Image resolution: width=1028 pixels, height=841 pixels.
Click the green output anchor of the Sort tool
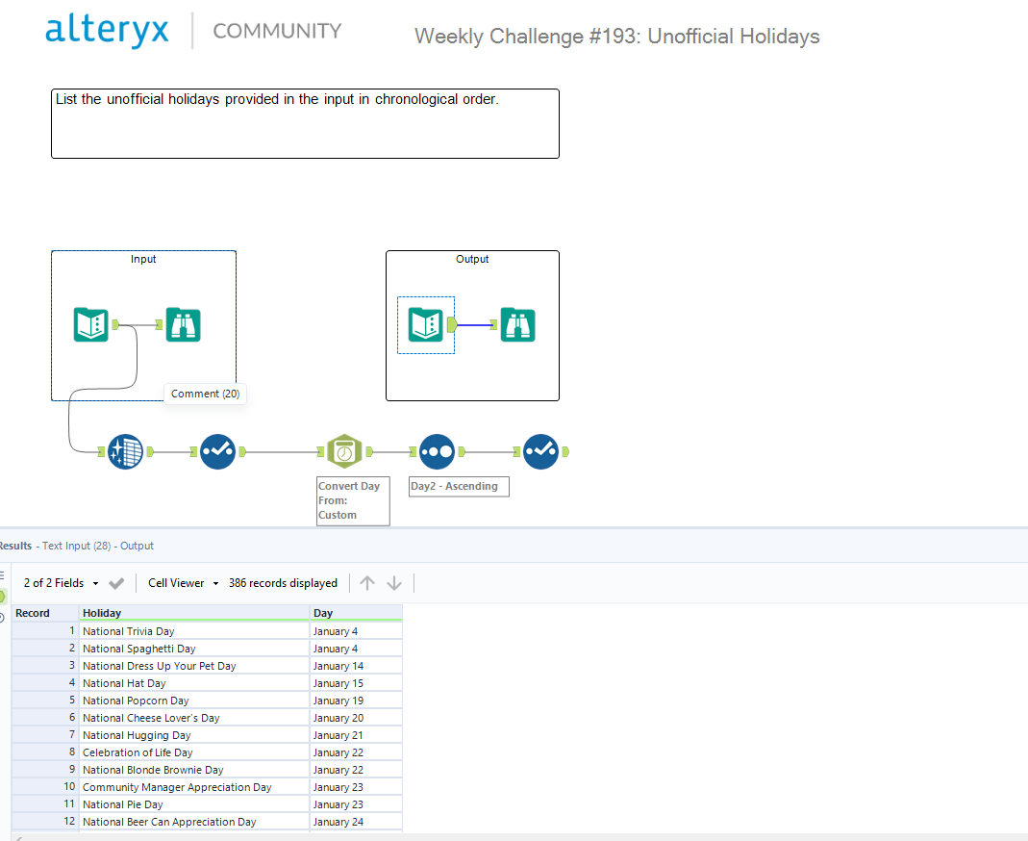coord(460,451)
